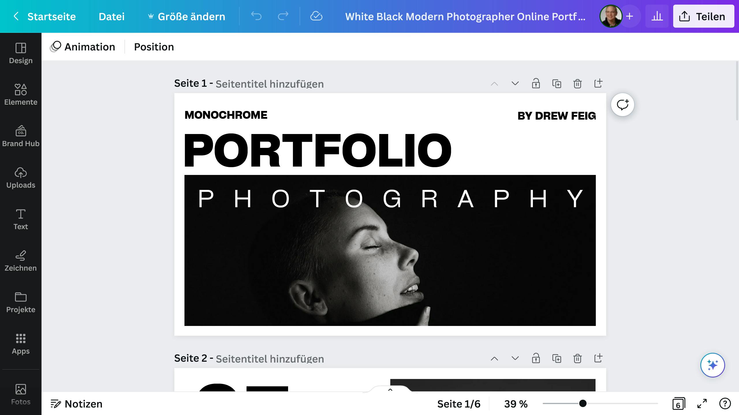The width and height of the screenshot is (739, 415).
Task: Enter presentation fullscreen mode
Action: point(701,403)
